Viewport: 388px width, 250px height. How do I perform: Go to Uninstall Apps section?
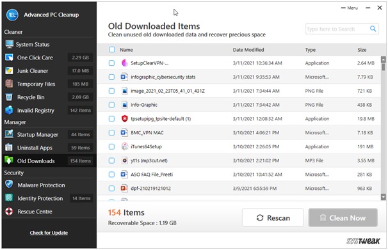click(x=49, y=148)
